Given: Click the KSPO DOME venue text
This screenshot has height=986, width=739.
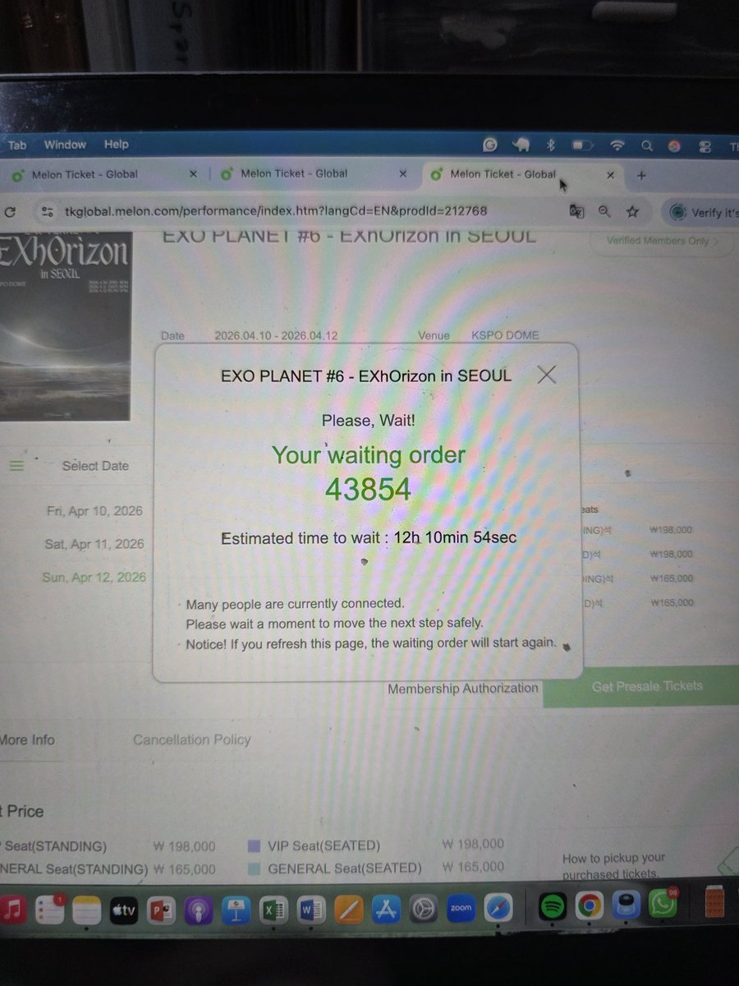Looking at the screenshot, I should click(505, 335).
